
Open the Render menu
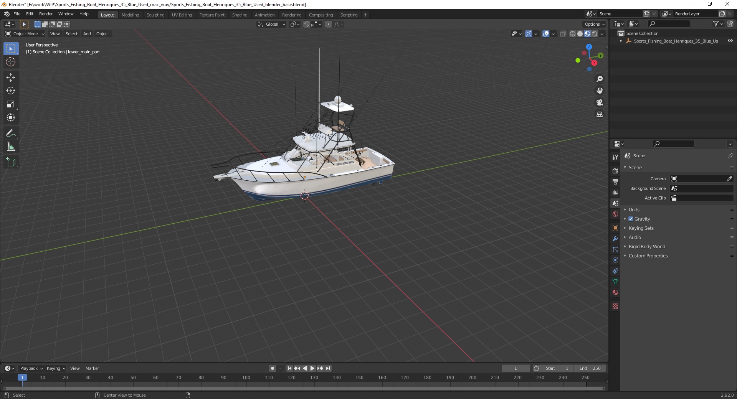[46, 14]
